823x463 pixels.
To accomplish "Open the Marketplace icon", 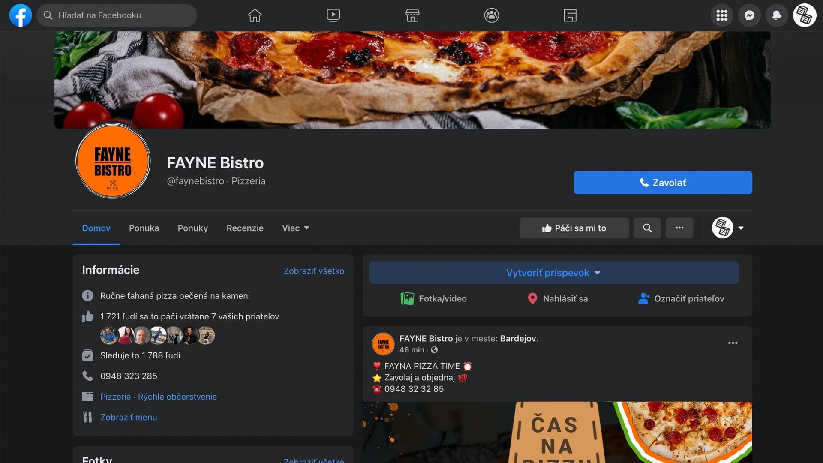I will point(412,15).
